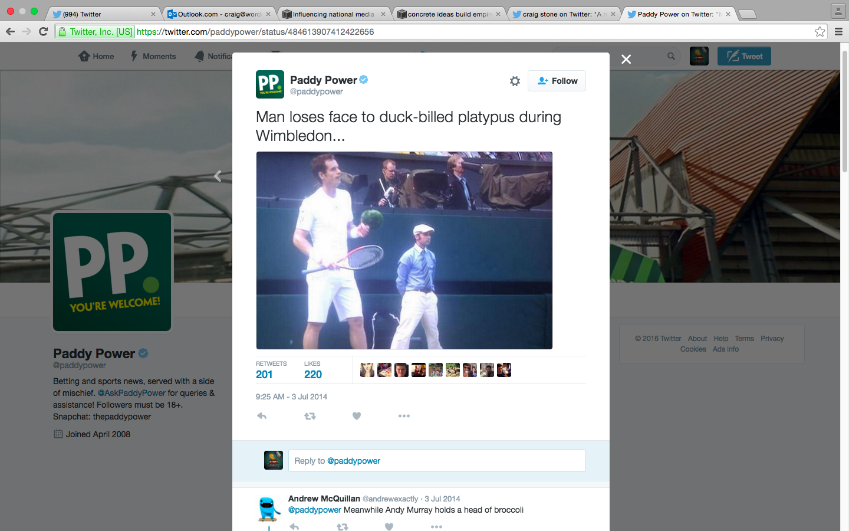Follow Paddy Power
This screenshot has width=849, height=531.
coord(557,81)
